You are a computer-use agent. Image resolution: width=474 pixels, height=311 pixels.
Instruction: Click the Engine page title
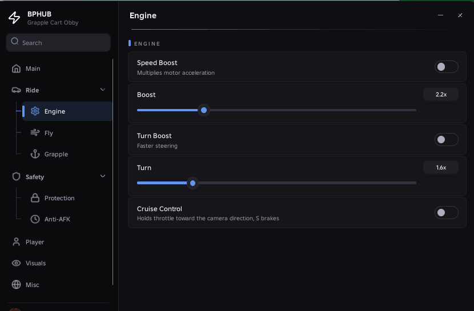click(143, 16)
